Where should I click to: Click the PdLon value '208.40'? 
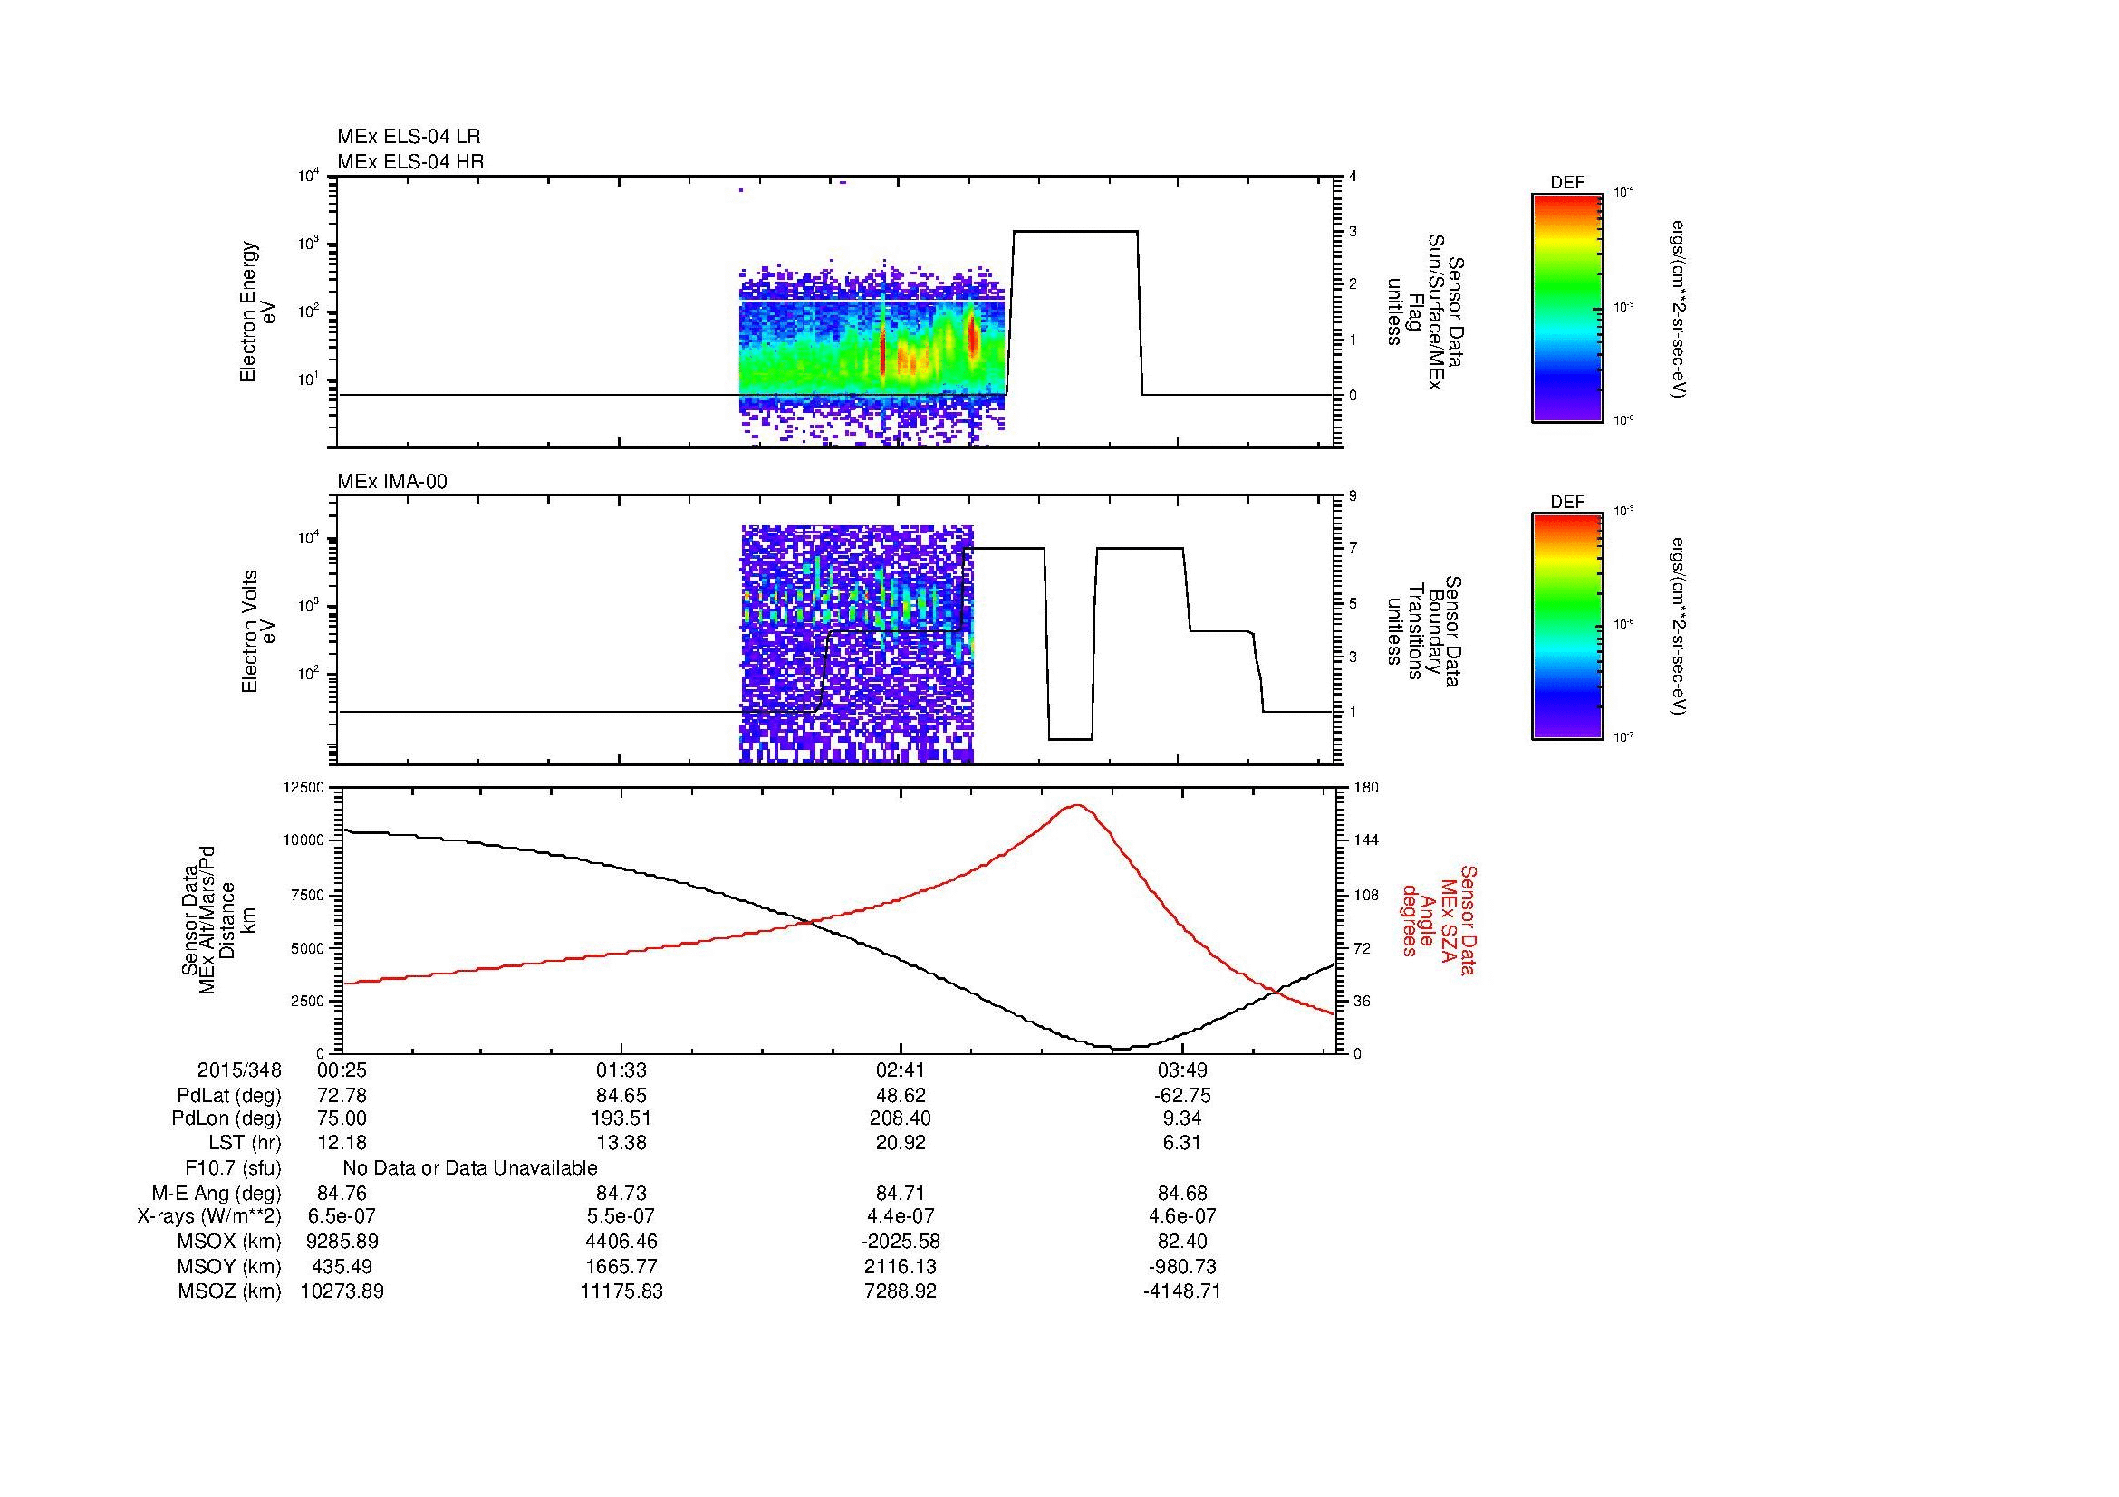click(900, 1118)
